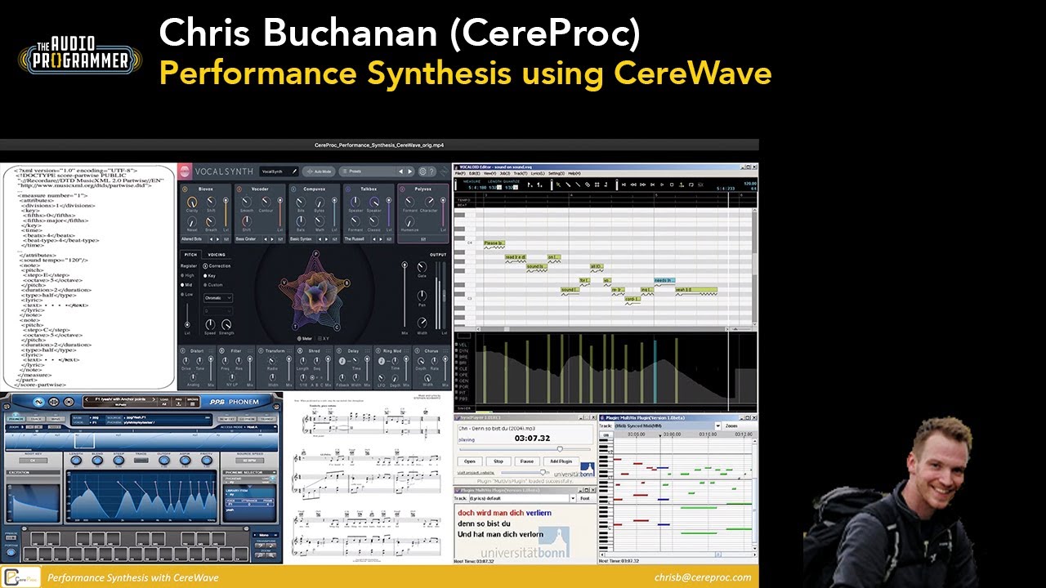
Task: Select the blue 'needs' note in VOCALOID
Action: [x=664, y=281]
